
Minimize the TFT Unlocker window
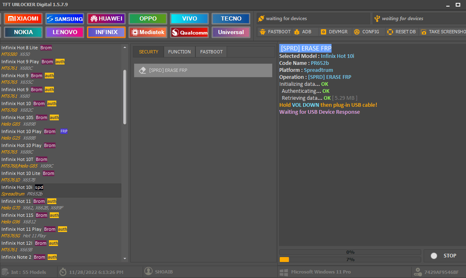point(448,5)
